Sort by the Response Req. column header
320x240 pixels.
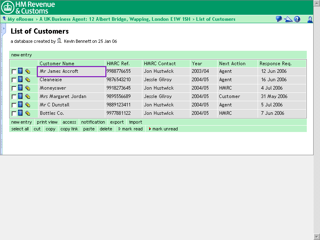[275, 63]
